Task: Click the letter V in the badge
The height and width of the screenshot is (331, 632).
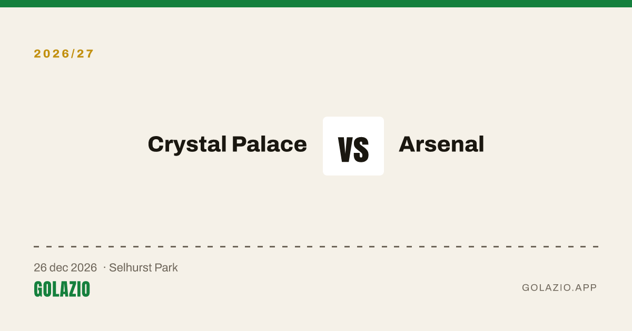Action: click(x=345, y=149)
